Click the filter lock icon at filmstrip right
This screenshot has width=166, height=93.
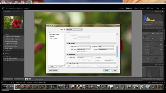164,82
